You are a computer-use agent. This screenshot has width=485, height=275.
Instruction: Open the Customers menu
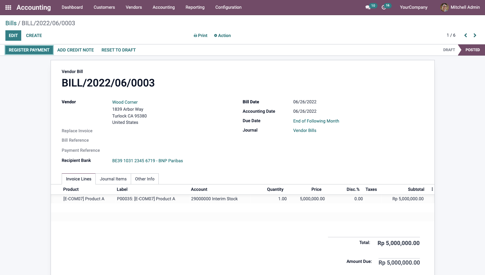[104, 7]
